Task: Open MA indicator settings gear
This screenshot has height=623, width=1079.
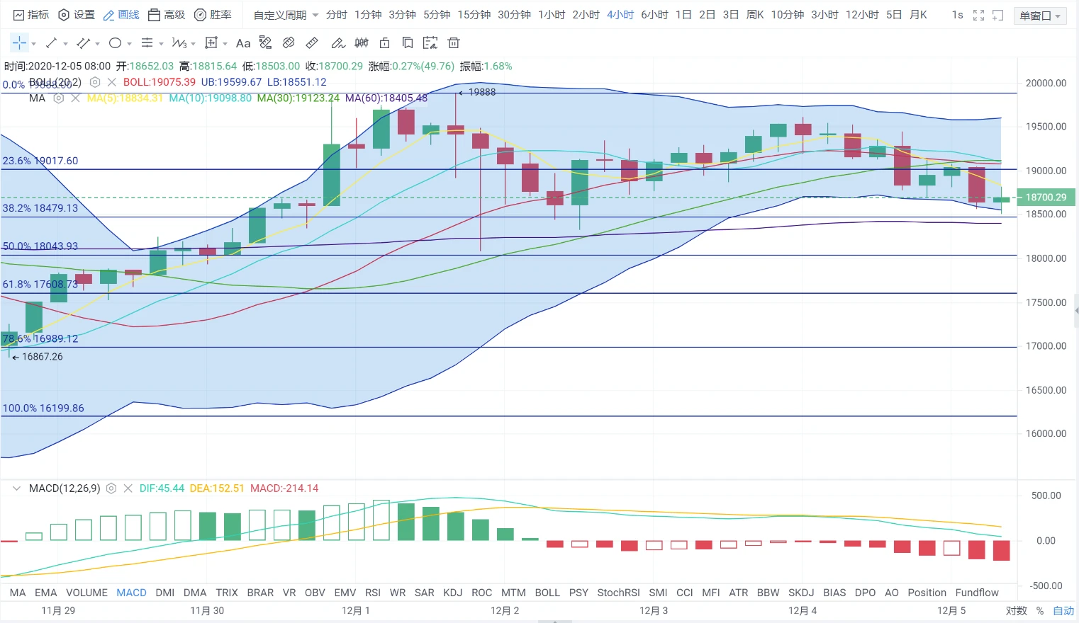Action: click(x=59, y=98)
